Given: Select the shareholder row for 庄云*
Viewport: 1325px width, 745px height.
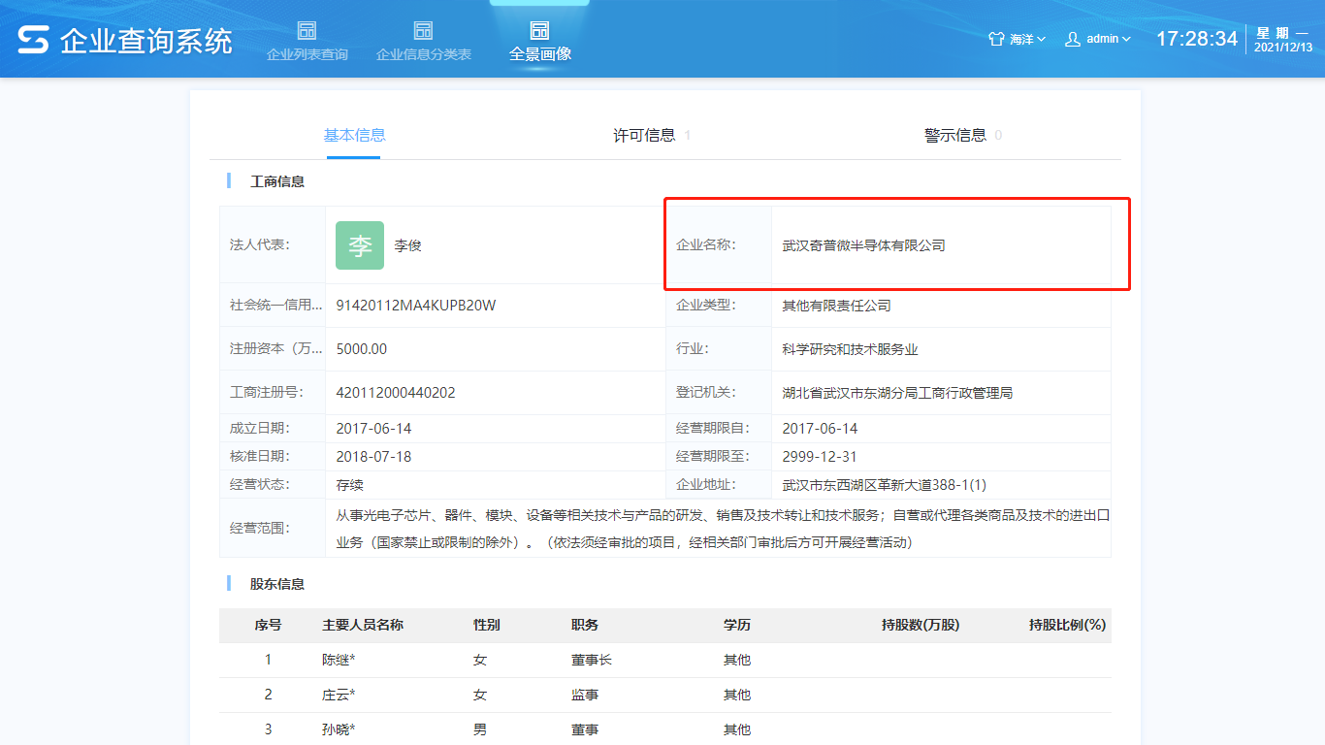Looking at the screenshot, I should click(339, 695).
